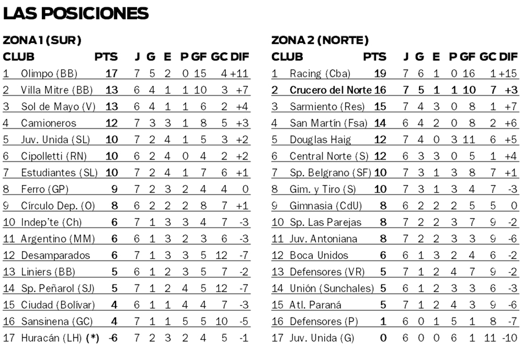
Task: Click the CLUB column header in Zona 2
Action: (x=287, y=56)
